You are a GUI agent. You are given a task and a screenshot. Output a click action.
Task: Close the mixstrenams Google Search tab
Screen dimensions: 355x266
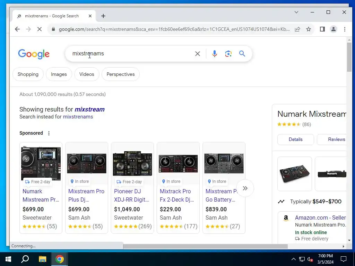pyautogui.click(x=90, y=16)
